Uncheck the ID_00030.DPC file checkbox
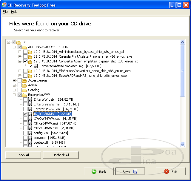This screenshot has height=181, width=191. tap(25, 114)
